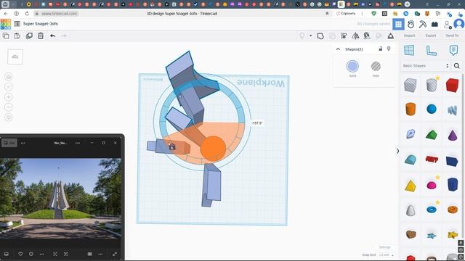Image resolution: width=465 pixels, height=261 pixels.
Task: Open the Mirror tool
Action: point(355,36)
